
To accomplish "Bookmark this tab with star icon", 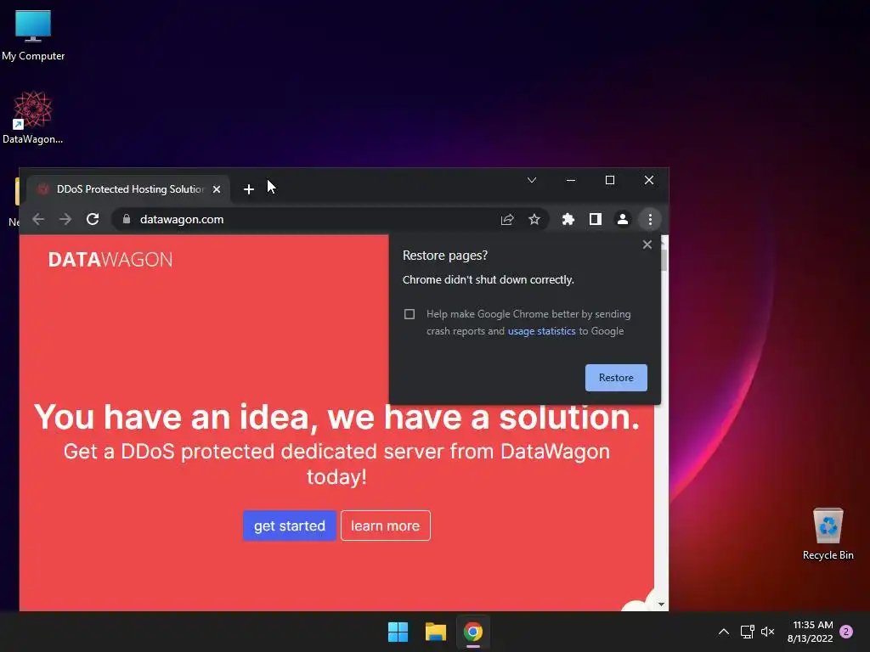I will click(x=534, y=220).
